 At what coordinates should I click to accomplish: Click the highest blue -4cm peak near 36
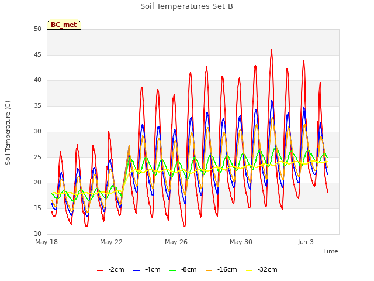(x=272, y=101)
